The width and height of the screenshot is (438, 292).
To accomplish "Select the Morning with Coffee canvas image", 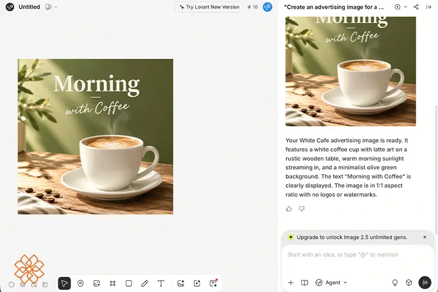I will 96,136.
